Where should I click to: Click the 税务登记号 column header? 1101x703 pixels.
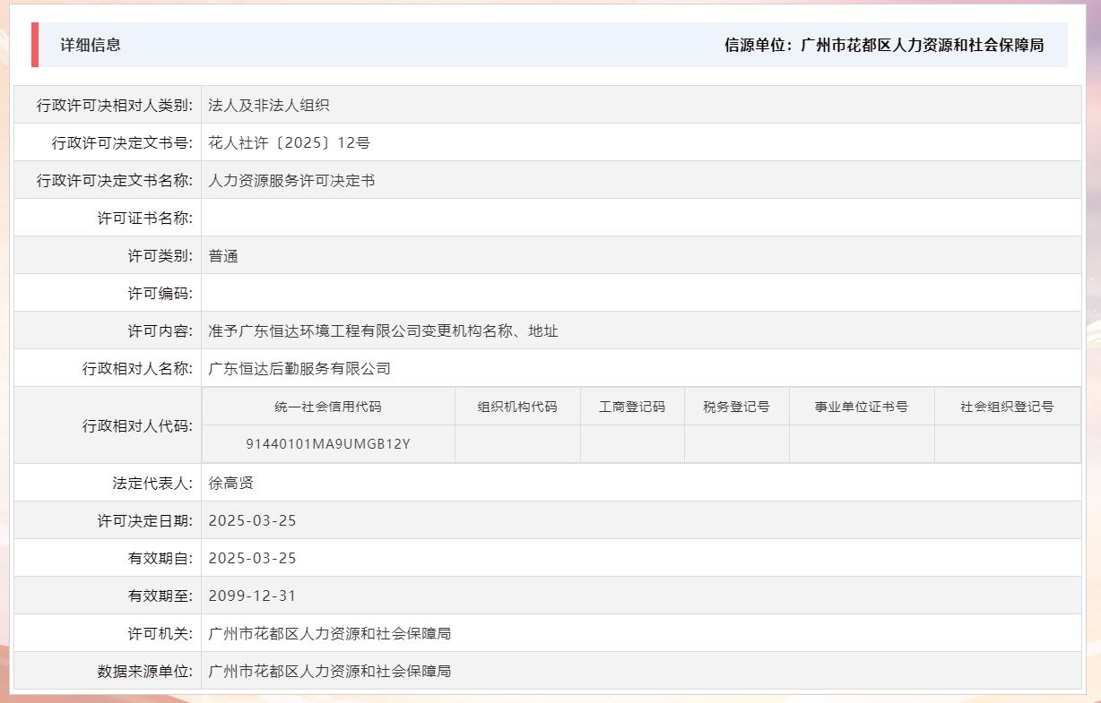736,406
